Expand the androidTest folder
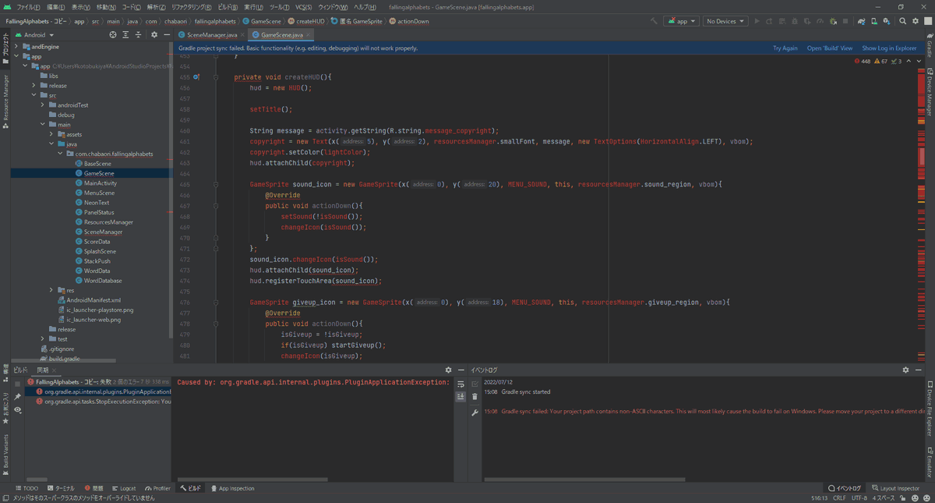935x503 pixels. point(43,105)
